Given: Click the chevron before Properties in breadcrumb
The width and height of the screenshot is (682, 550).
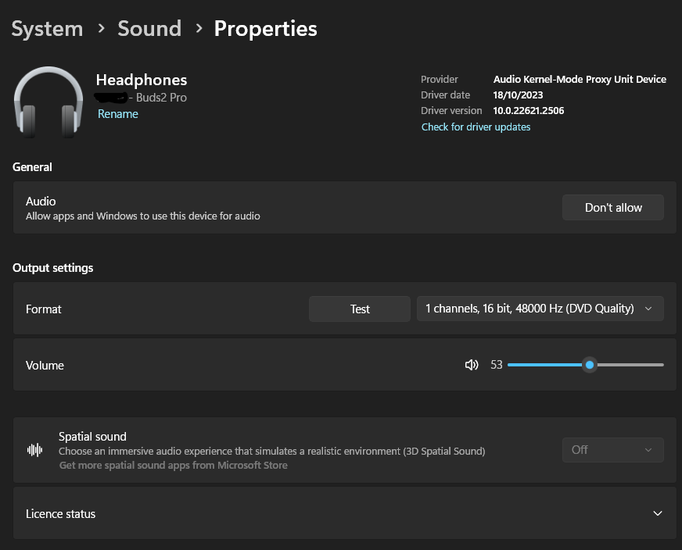Looking at the screenshot, I should (199, 29).
